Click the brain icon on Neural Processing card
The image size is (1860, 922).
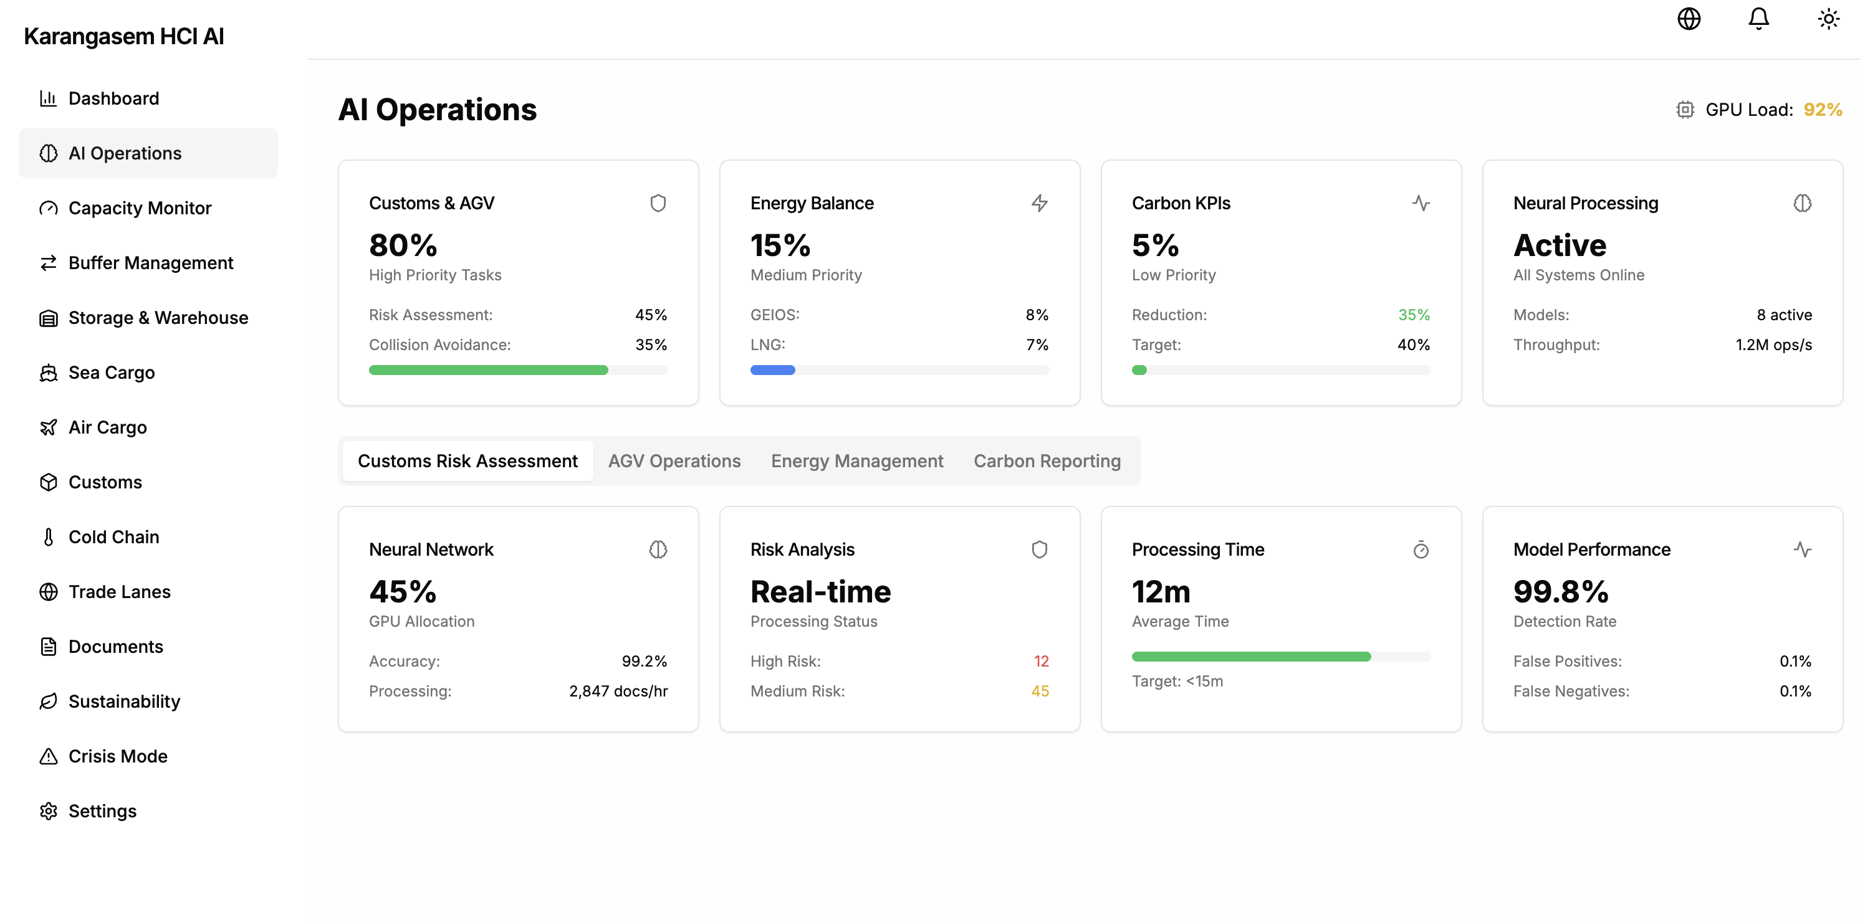pyautogui.click(x=1801, y=202)
